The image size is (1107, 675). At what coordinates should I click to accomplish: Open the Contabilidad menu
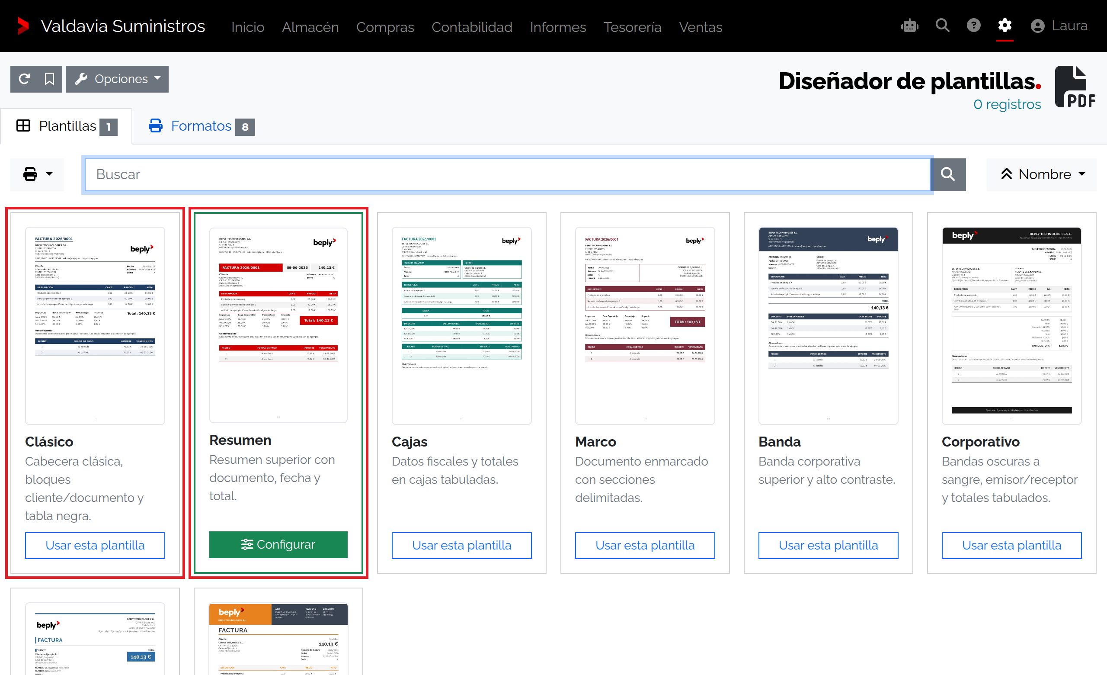[x=472, y=27]
